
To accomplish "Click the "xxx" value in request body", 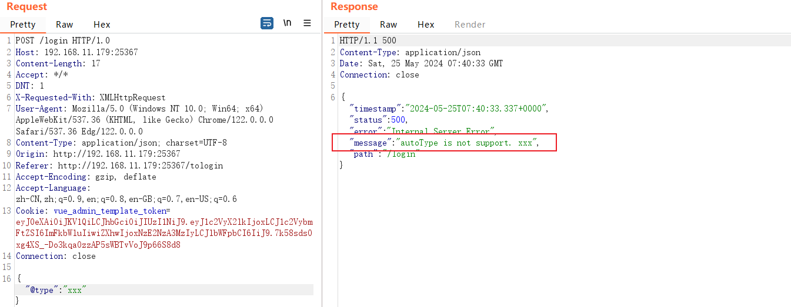I will coord(75,290).
